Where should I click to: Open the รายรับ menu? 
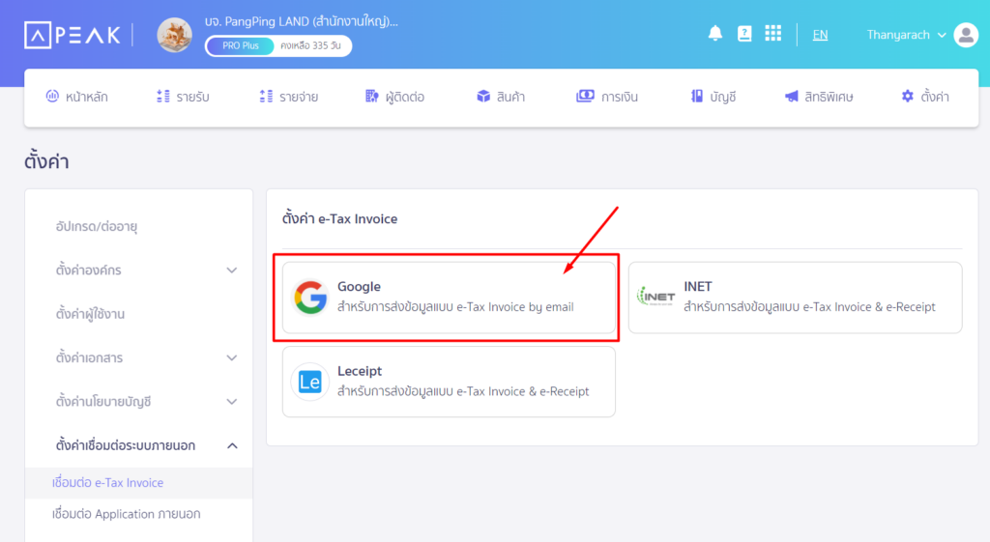tap(183, 97)
